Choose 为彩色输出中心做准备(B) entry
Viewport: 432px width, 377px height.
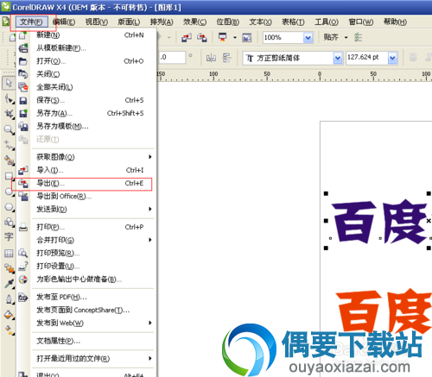point(86,280)
